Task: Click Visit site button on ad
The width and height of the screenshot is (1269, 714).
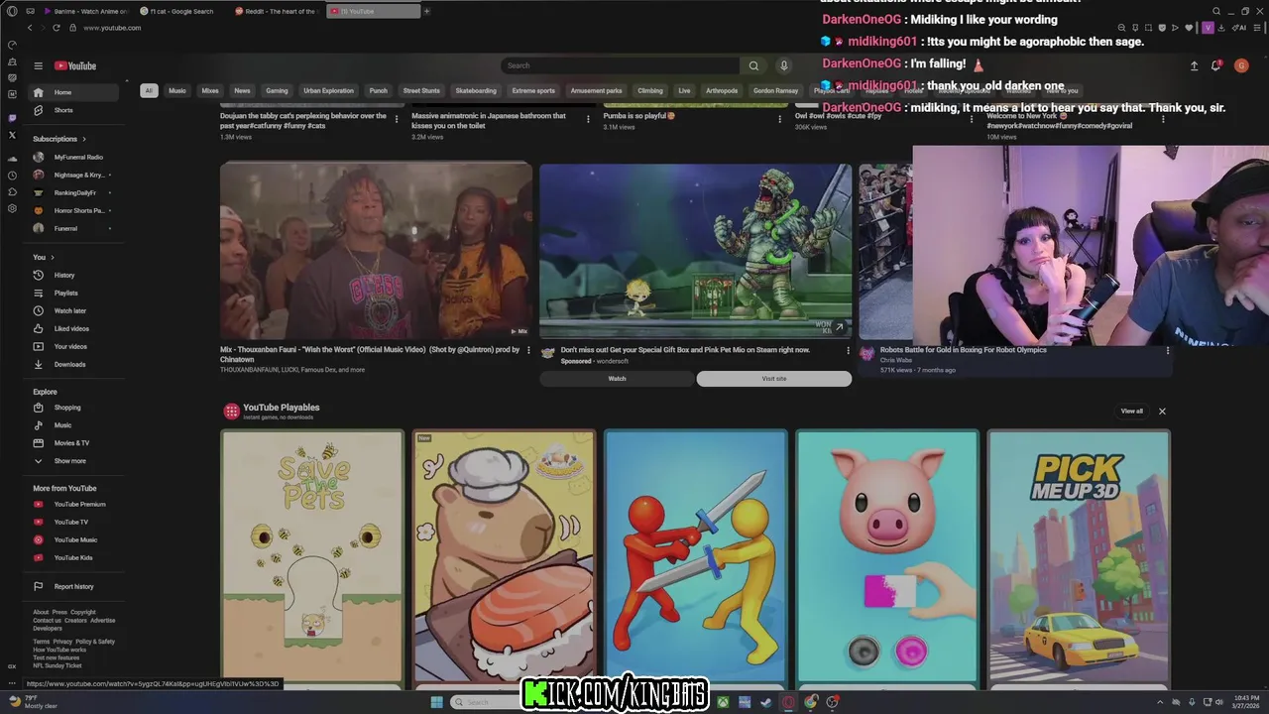Action: tap(774, 379)
